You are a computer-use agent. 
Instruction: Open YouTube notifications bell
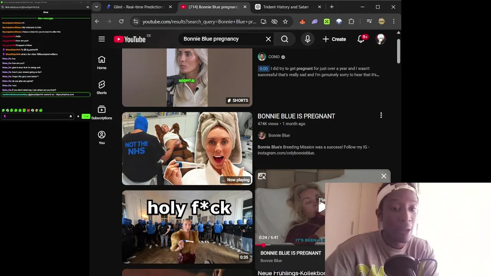coord(361,39)
